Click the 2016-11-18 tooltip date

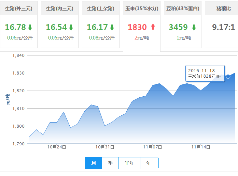click(201, 71)
